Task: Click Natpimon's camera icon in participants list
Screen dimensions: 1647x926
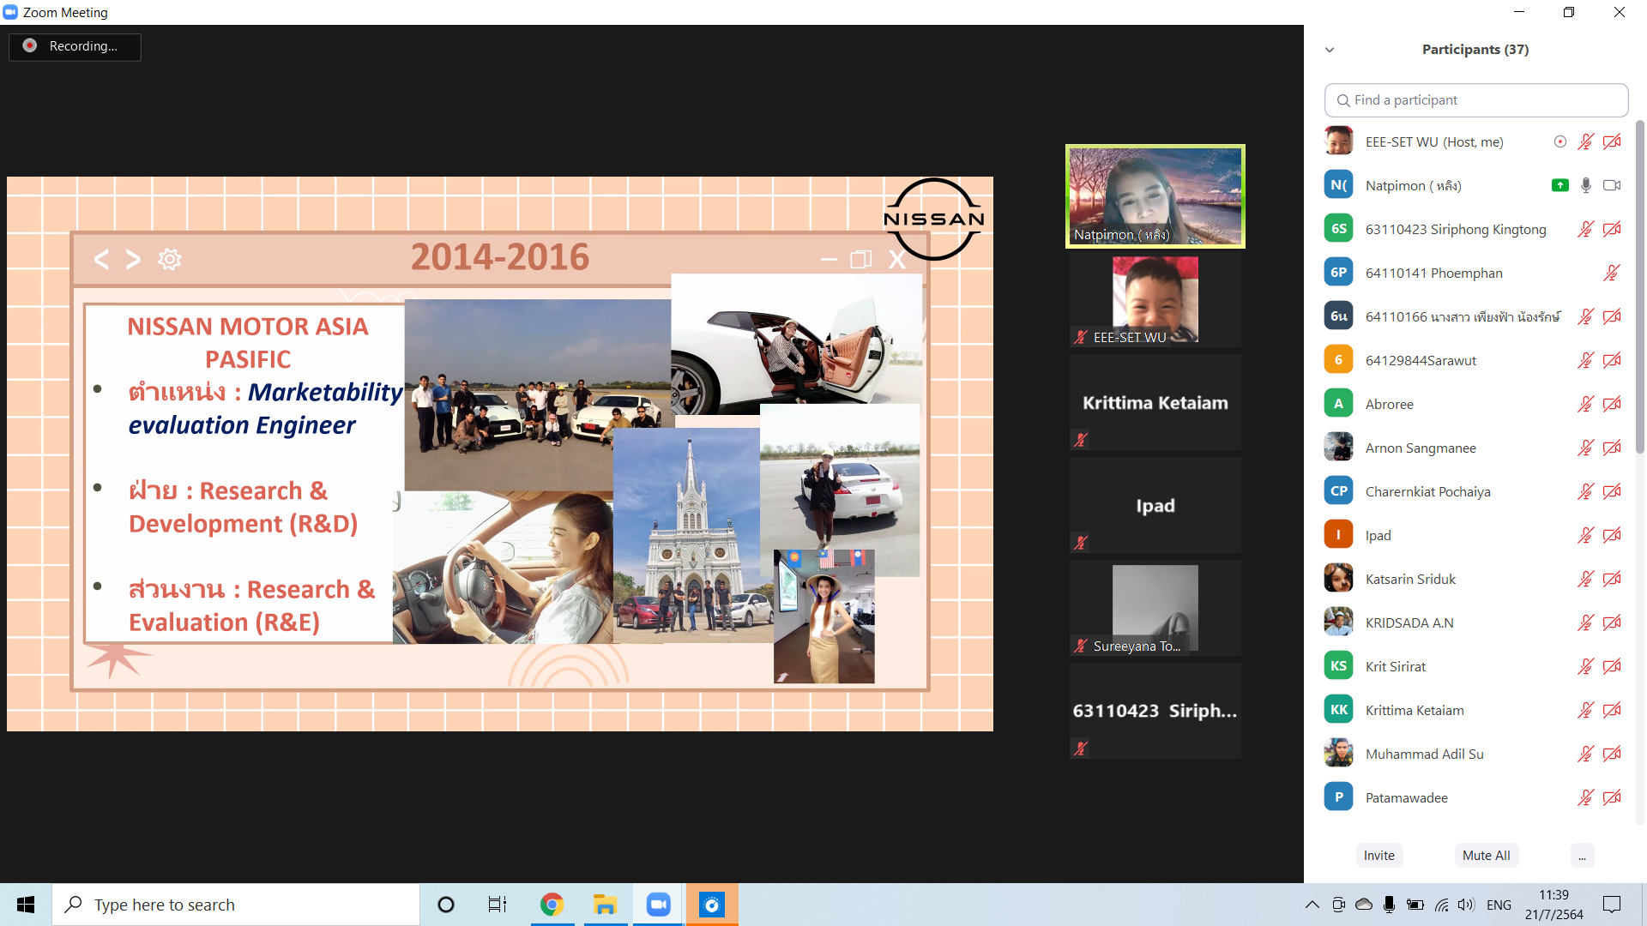Action: pos(1611,185)
